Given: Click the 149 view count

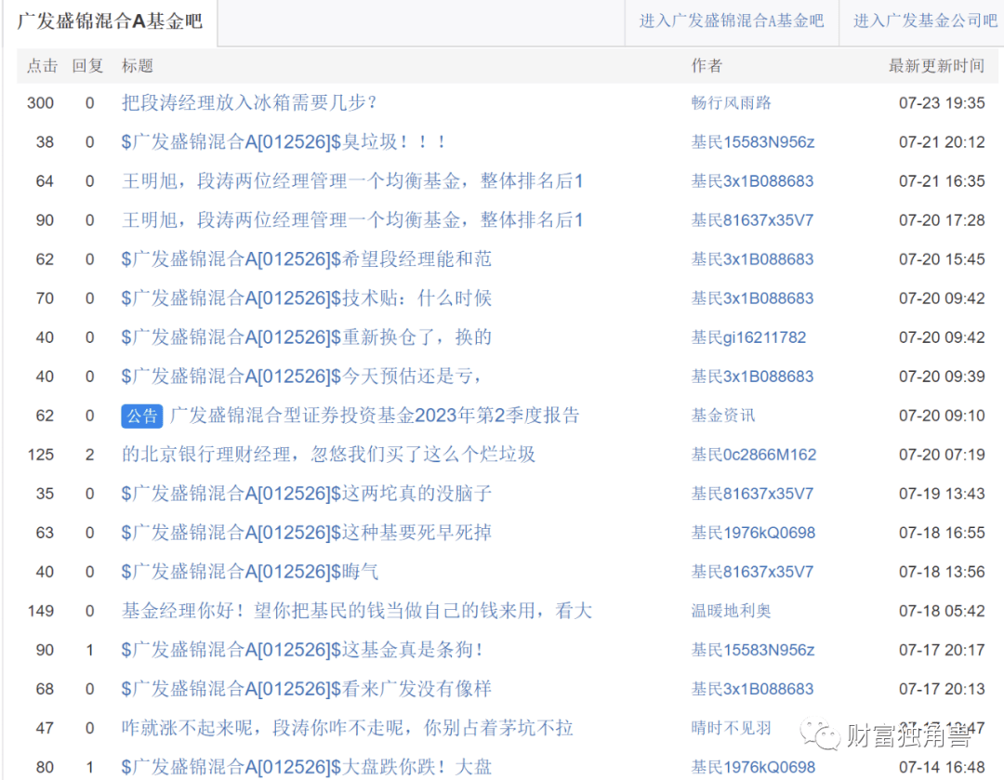Looking at the screenshot, I should click(40, 611).
